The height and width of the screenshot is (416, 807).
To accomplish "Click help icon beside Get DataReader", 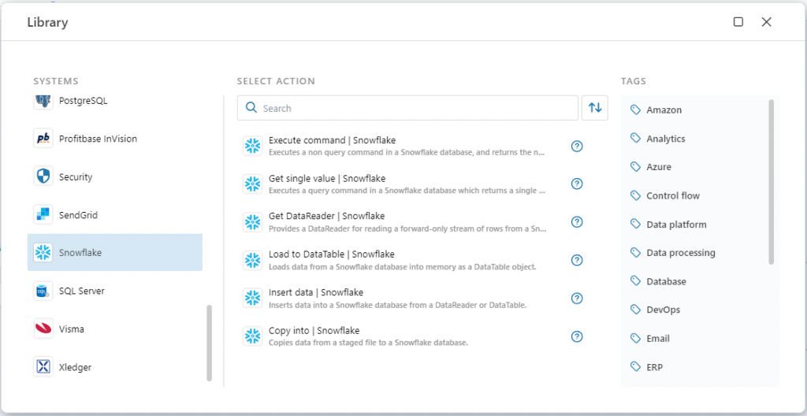I will pyautogui.click(x=577, y=222).
